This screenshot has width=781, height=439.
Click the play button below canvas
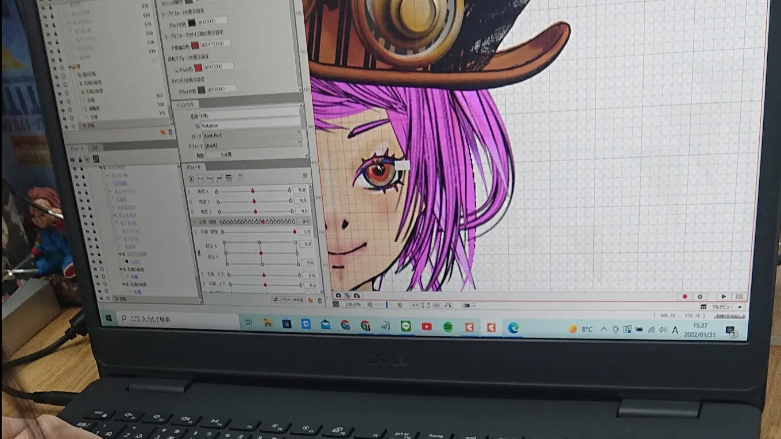pos(724,296)
